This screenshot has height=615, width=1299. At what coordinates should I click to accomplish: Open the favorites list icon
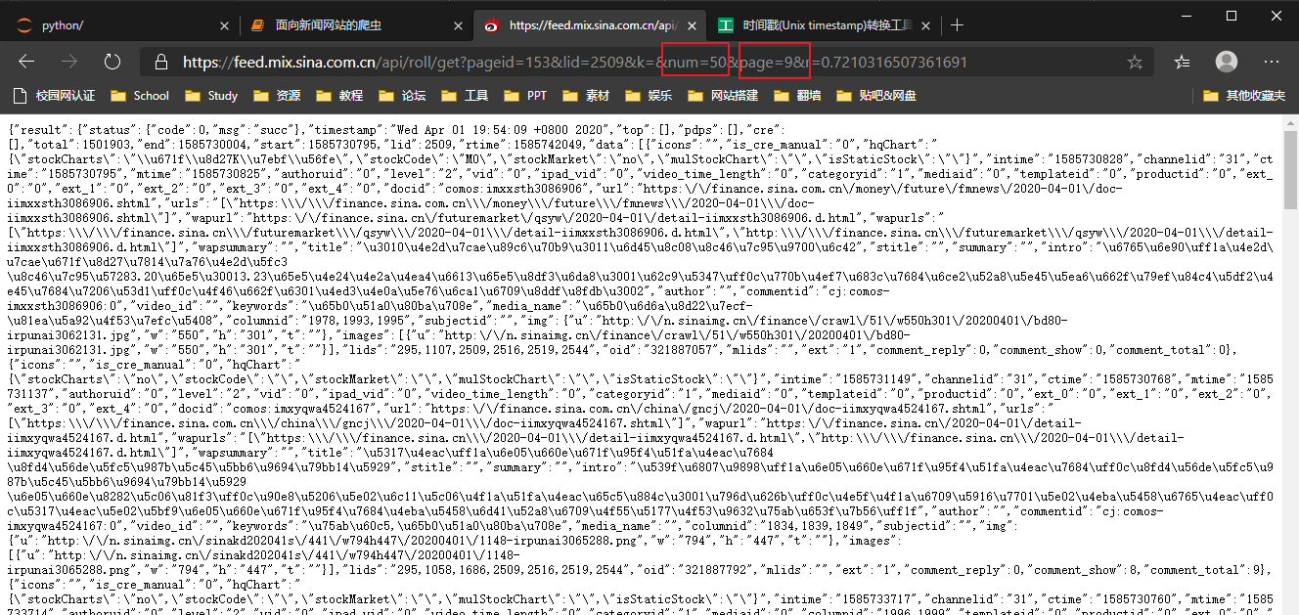[1183, 63]
